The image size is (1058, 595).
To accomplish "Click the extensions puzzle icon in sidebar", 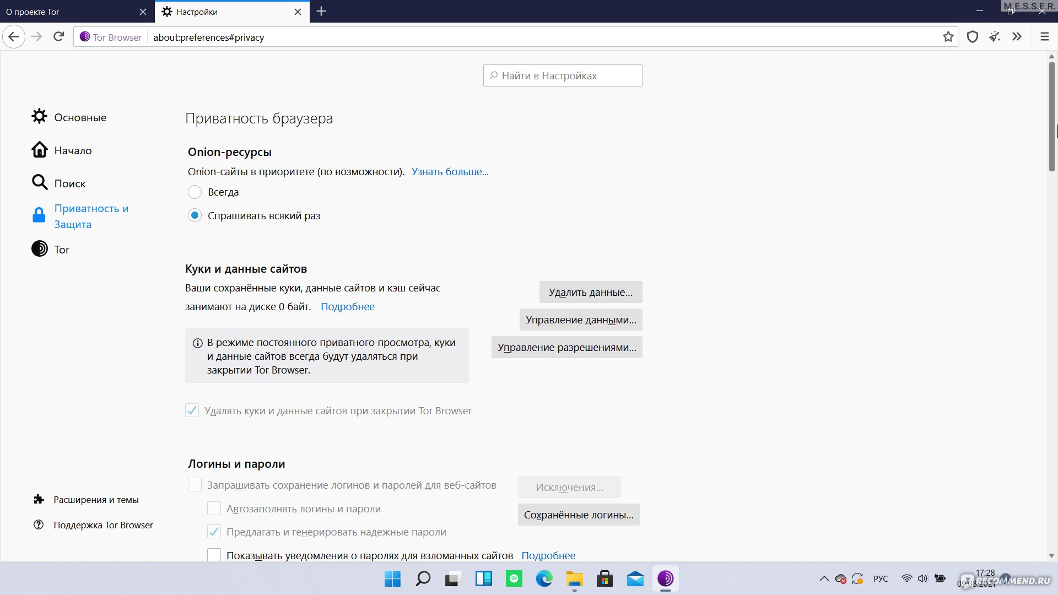I will [x=39, y=499].
